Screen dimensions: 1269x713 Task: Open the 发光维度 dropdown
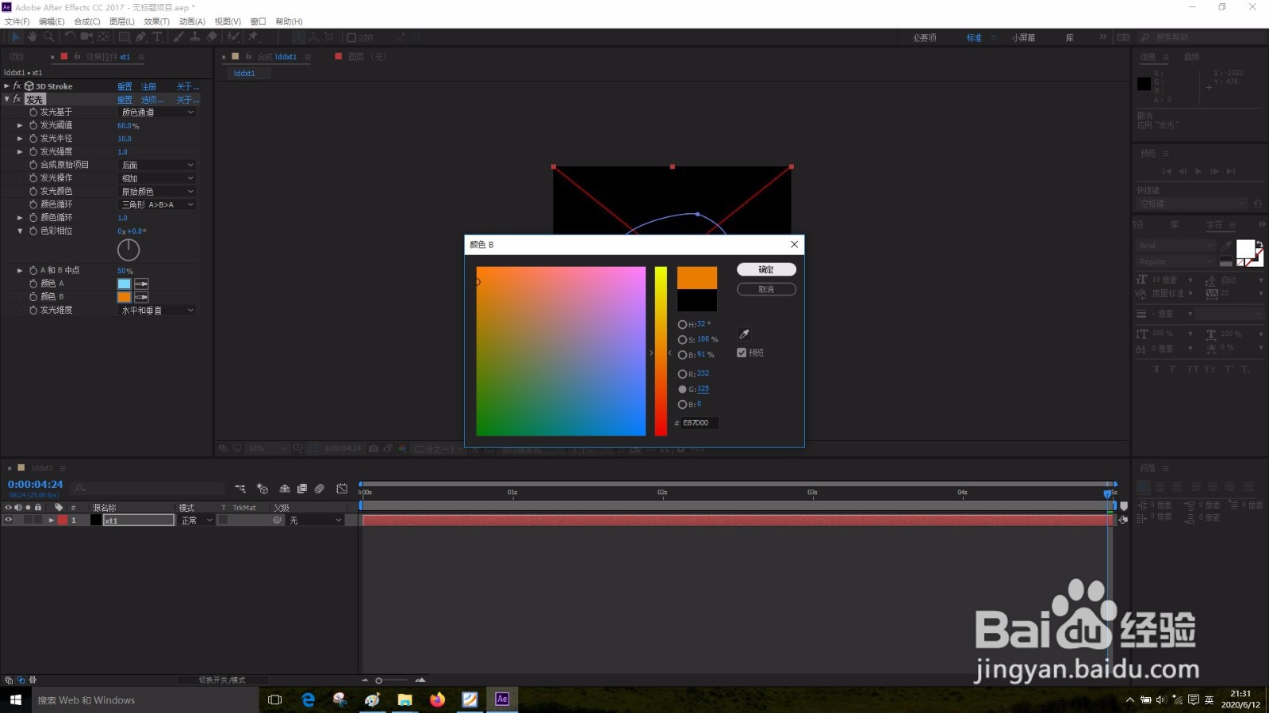(x=157, y=311)
